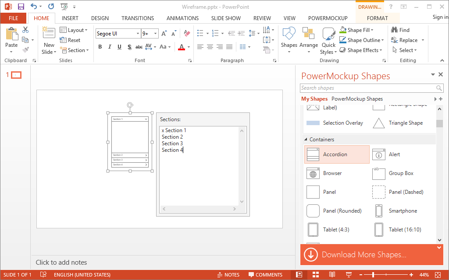Viewport: 449px width, 280px height.
Task: Select the Accordion shape icon
Action: (313, 154)
